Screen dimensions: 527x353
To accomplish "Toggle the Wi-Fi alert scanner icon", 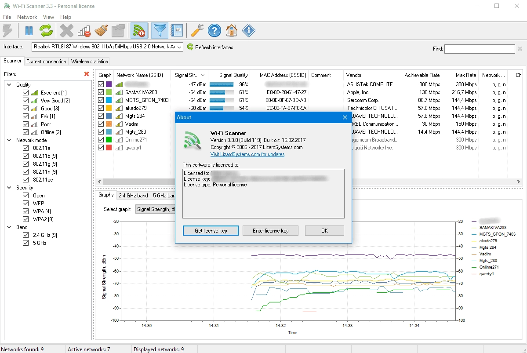I will pos(139,31).
